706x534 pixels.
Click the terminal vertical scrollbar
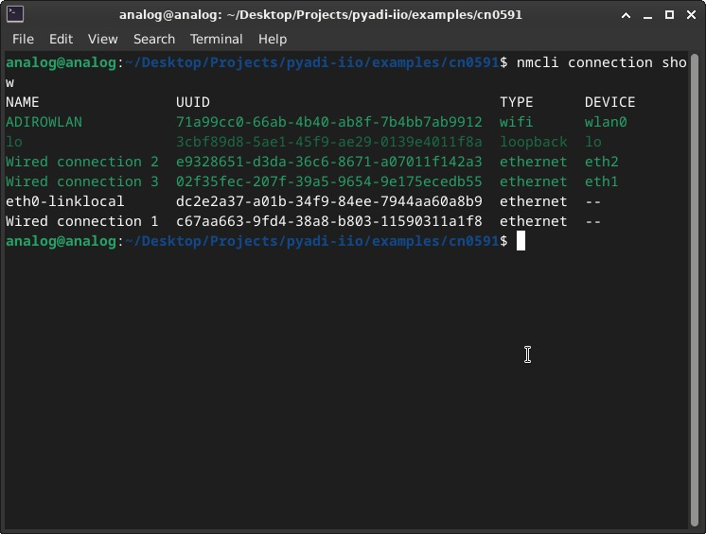[695, 289]
